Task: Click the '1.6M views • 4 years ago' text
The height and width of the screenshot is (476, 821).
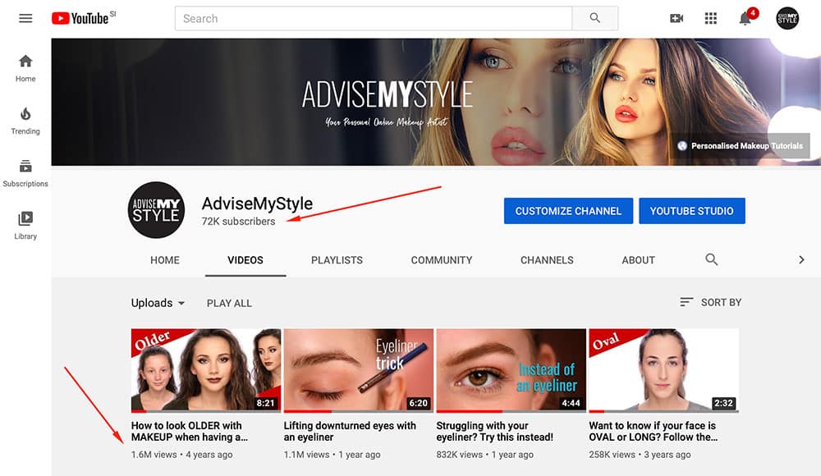Action: [x=181, y=455]
